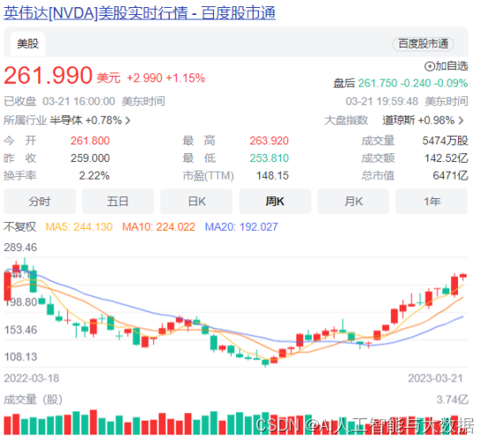
Task: Click the current price 261.990
Action: (48, 75)
